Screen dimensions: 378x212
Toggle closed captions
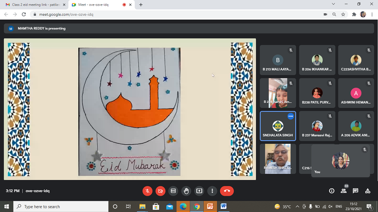[173, 191]
